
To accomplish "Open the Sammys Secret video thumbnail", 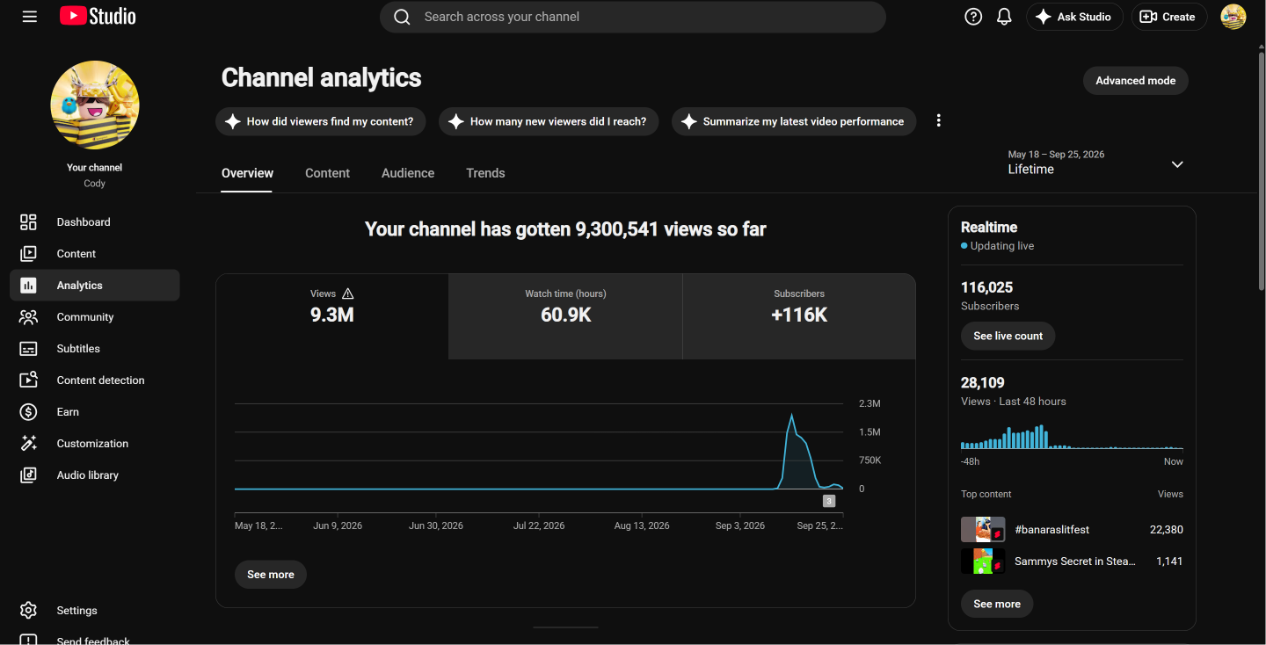I will [x=983, y=561].
